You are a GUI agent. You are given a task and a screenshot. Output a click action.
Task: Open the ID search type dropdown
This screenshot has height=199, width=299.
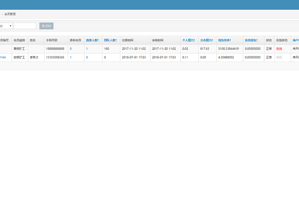pyautogui.click(x=6, y=26)
